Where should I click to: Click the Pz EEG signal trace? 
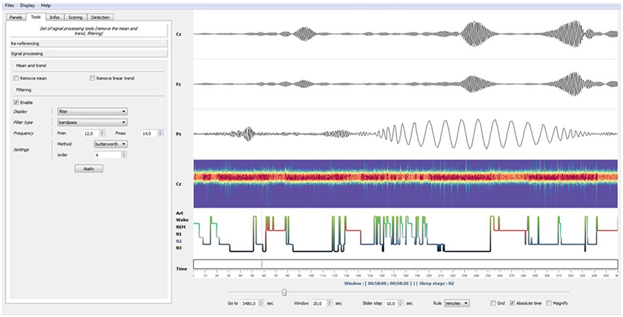coord(405,134)
